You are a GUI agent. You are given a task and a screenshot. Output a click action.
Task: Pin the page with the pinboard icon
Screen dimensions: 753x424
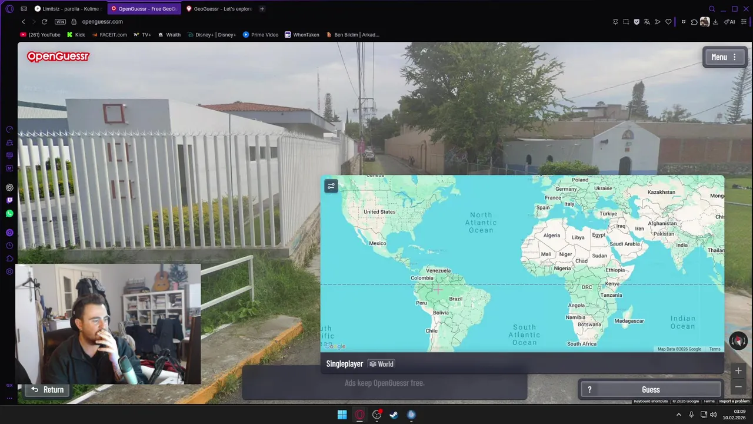tap(615, 22)
